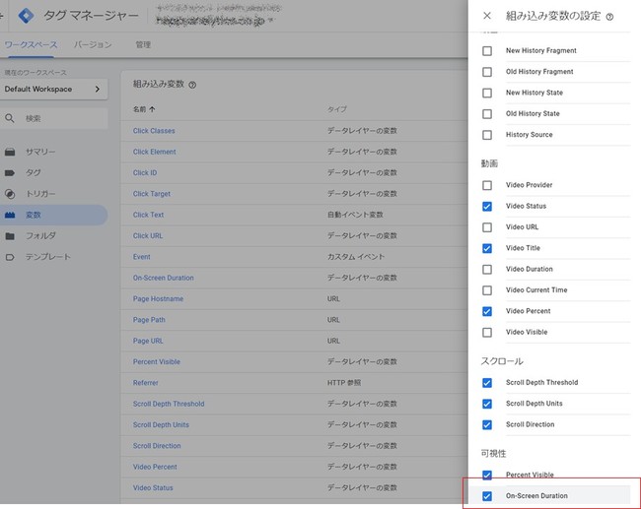Uncheck Video Percent checkbox
The image size is (641, 509).
tap(487, 311)
